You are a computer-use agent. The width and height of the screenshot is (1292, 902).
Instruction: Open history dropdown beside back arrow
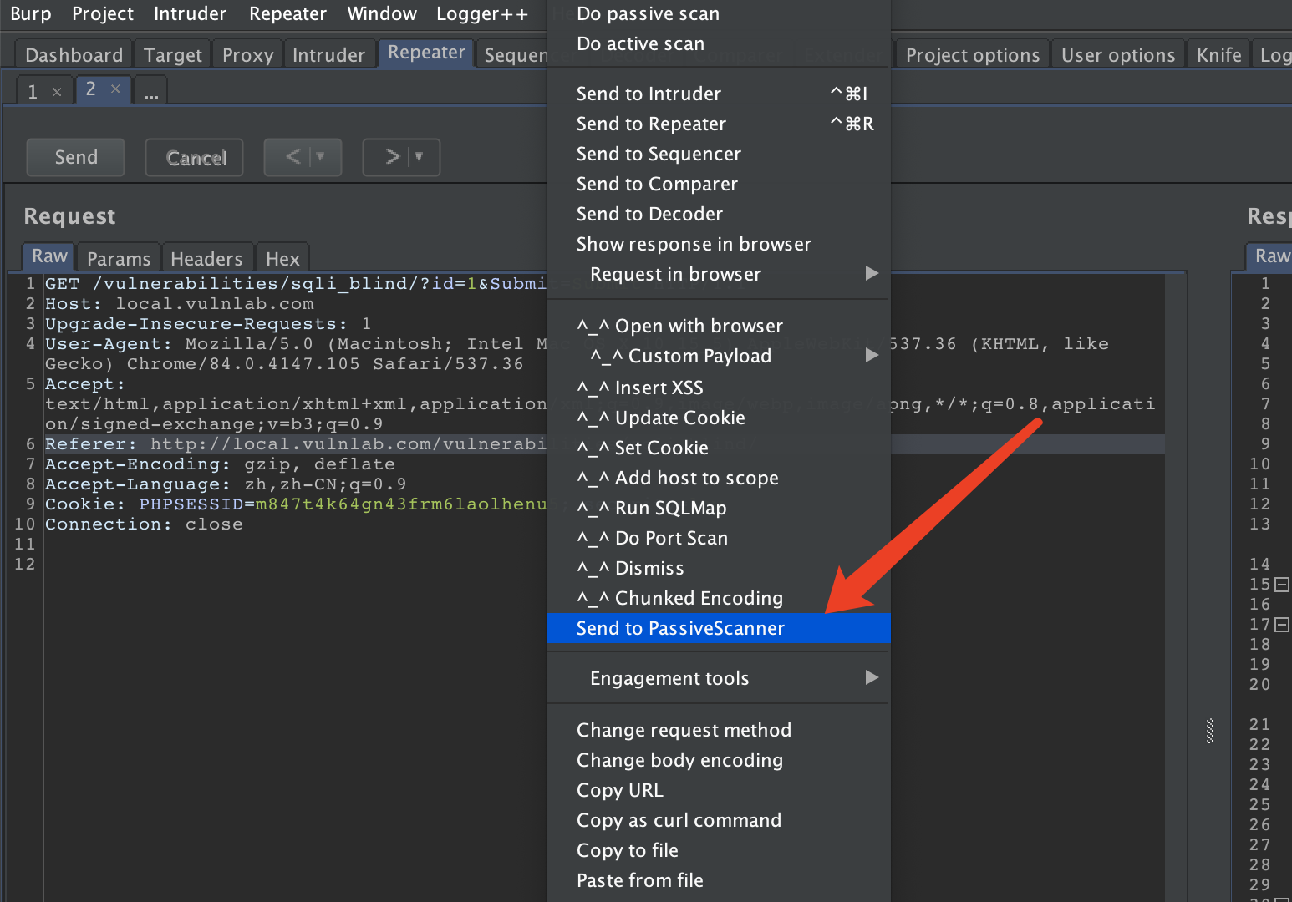click(320, 156)
